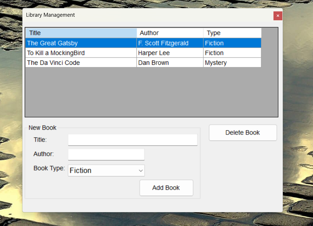Click the Fiction cell in the Harper Lee row

232,53
